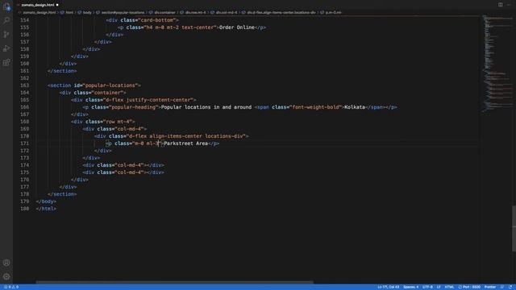Open the html breadcrumb item
516x290 pixels.
(x=69, y=13)
